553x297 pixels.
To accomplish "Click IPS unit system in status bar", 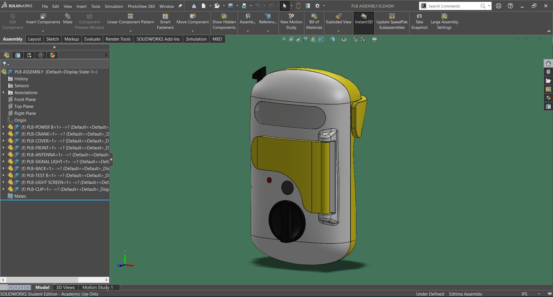I will pyautogui.click(x=524, y=294).
